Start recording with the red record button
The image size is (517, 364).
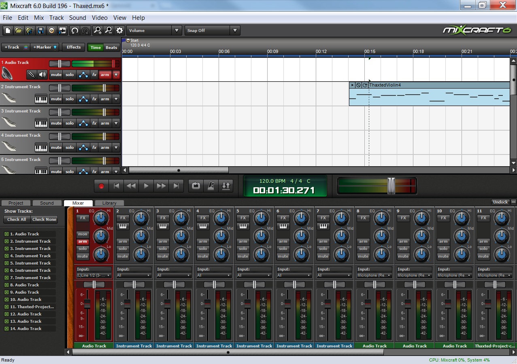pyautogui.click(x=102, y=186)
